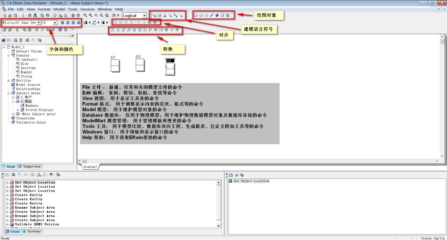Screen dimensions: 447x240
Task: Select Transforms in model tree
Action: click(25, 118)
